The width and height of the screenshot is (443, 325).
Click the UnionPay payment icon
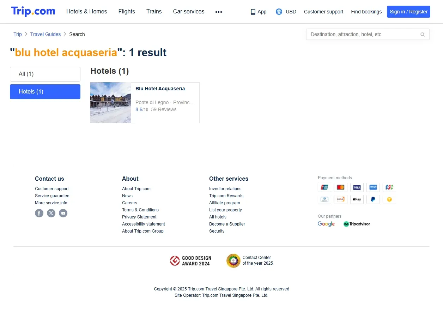[324, 187]
